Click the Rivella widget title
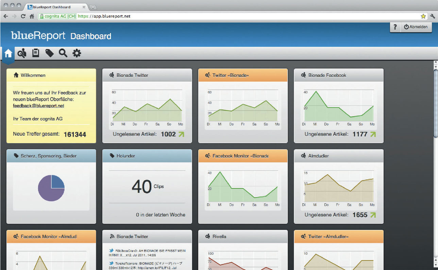This screenshot has width=438, height=270. click(x=219, y=236)
